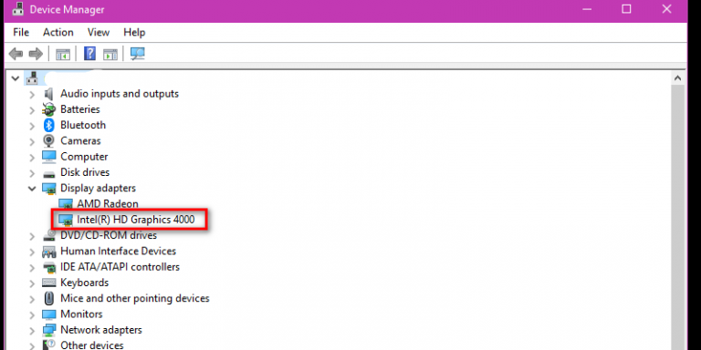701x350 pixels.
Task: Open the Action menu
Action: pos(58,33)
